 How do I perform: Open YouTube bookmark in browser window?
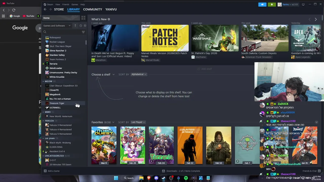28,16
